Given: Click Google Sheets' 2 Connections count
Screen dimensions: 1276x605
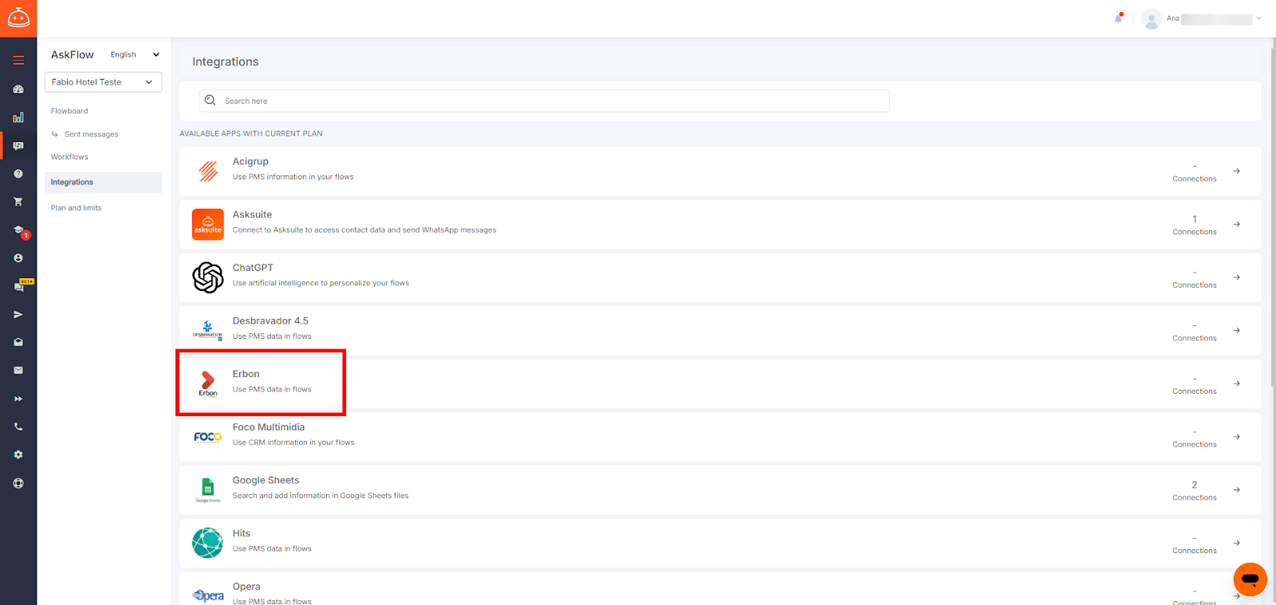Looking at the screenshot, I should pyautogui.click(x=1195, y=490).
